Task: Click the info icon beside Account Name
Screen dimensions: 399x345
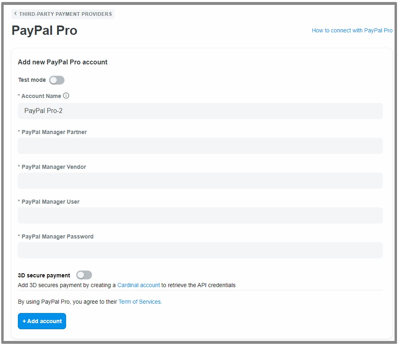Action: click(x=66, y=96)
